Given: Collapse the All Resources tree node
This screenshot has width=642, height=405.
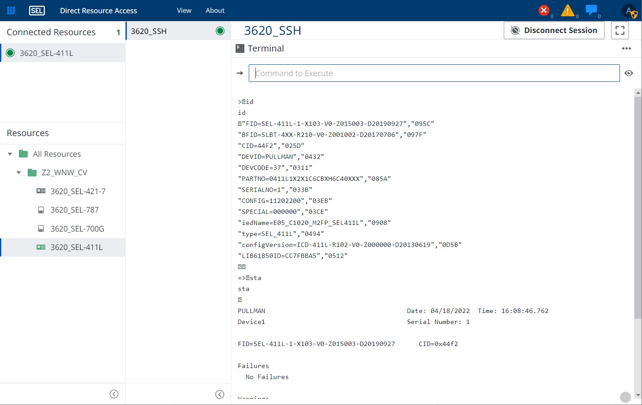Looking at the screenshot, I should click(10, 154).
